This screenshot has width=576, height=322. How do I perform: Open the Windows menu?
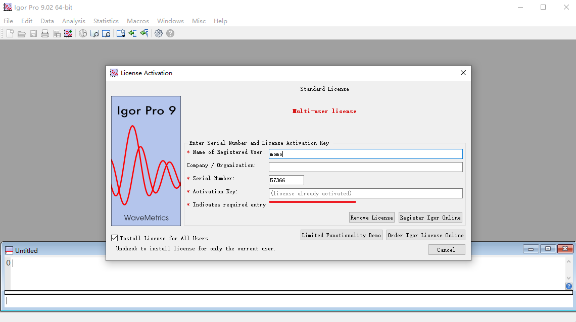(x=170, y=21)
